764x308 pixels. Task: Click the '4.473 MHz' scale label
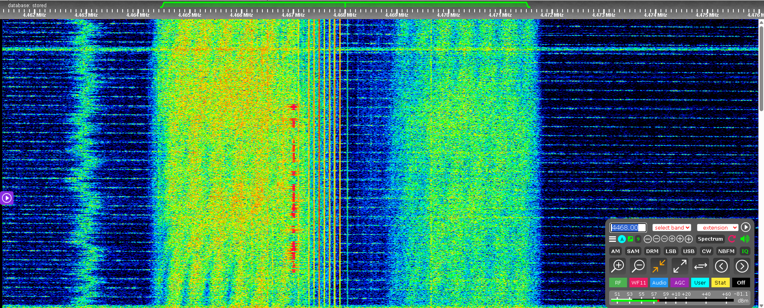point(604,15)
